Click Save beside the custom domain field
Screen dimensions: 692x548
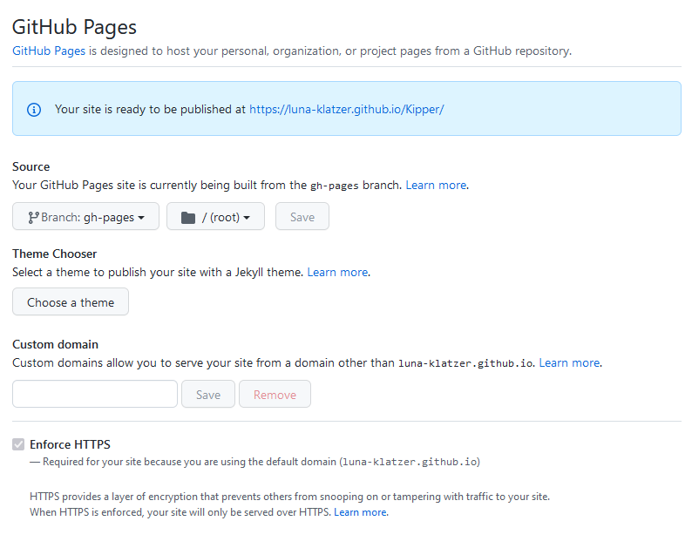208,394
